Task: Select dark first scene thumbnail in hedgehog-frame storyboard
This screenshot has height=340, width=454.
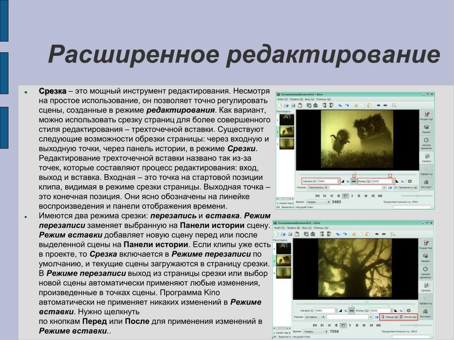Action: click(287, 120)
